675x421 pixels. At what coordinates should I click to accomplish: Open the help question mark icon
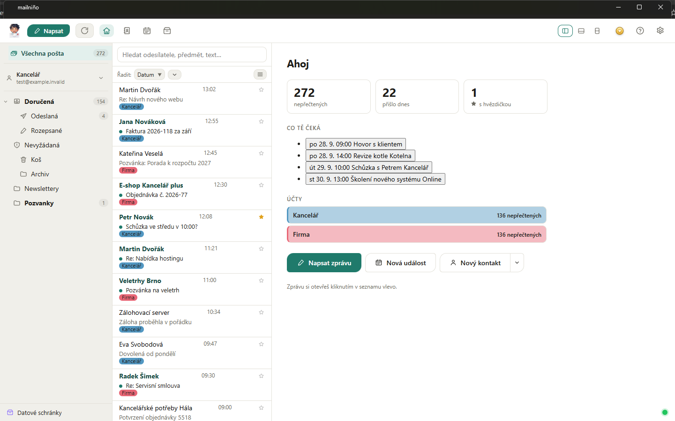[640, 31]
